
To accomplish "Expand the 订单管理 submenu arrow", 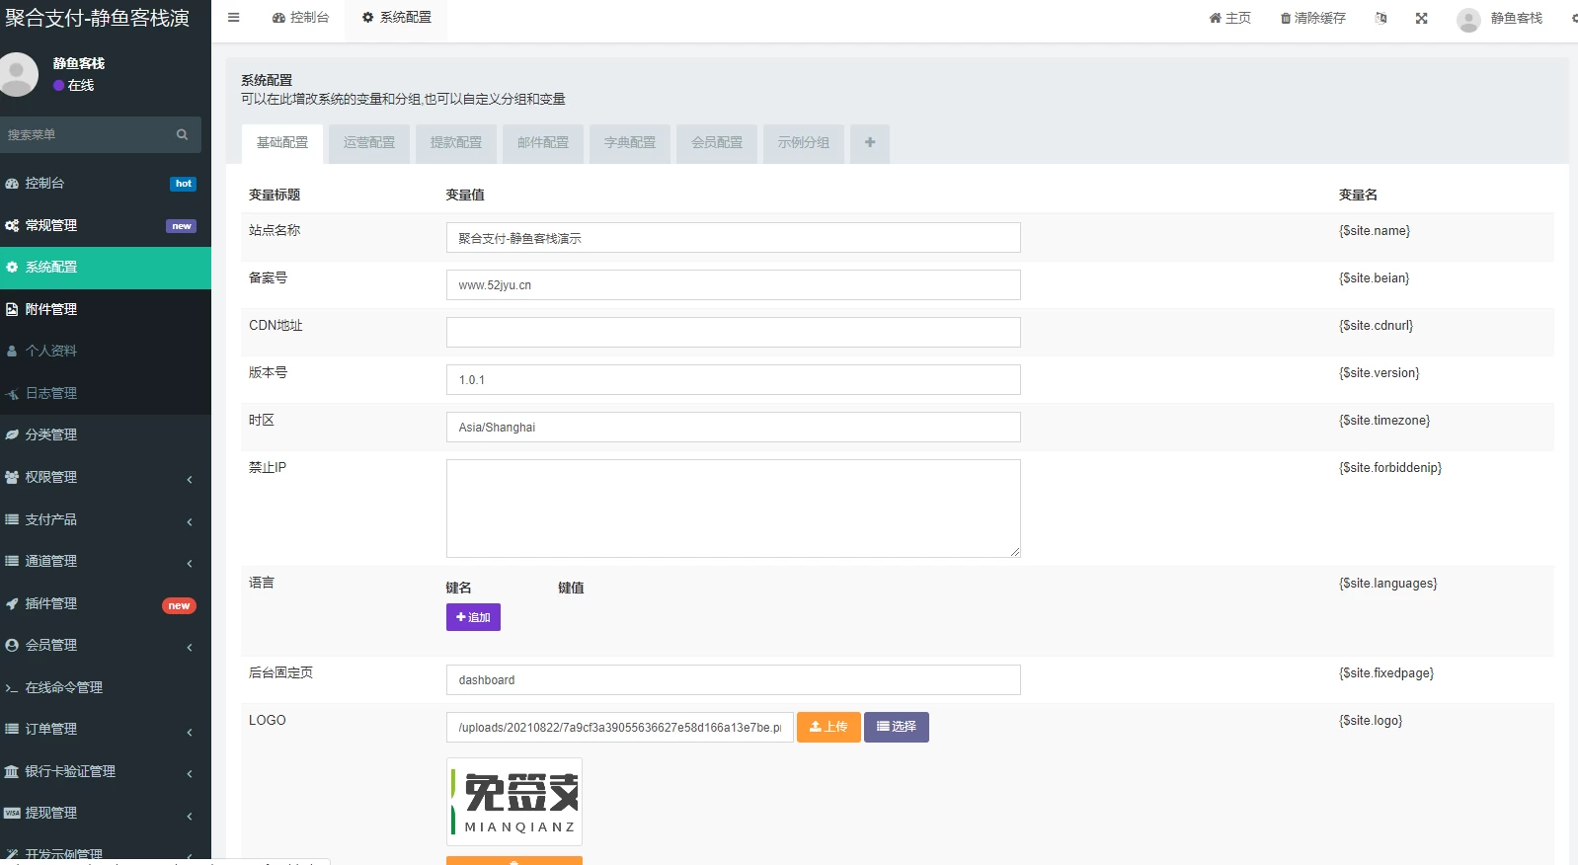I will [190, 732].
